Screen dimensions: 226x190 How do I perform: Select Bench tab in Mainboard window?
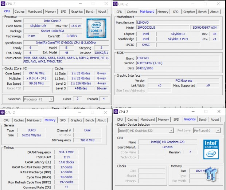[x=202, y=12]
